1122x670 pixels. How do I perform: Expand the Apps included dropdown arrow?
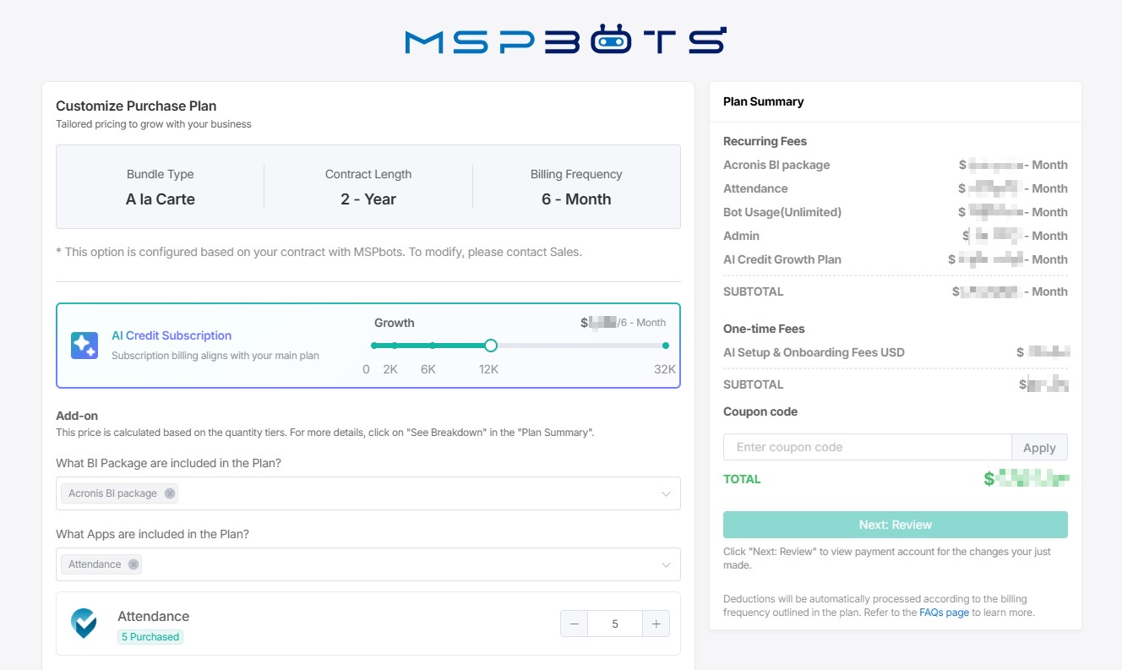point(666,564)
